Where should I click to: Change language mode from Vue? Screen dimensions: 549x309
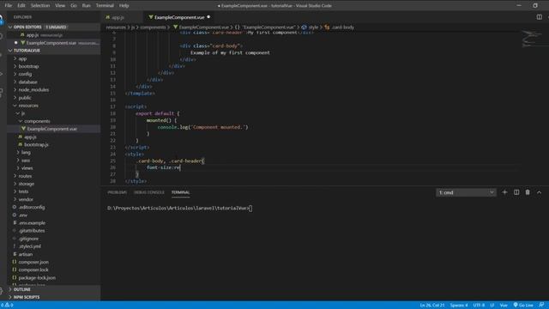(504, 306)
